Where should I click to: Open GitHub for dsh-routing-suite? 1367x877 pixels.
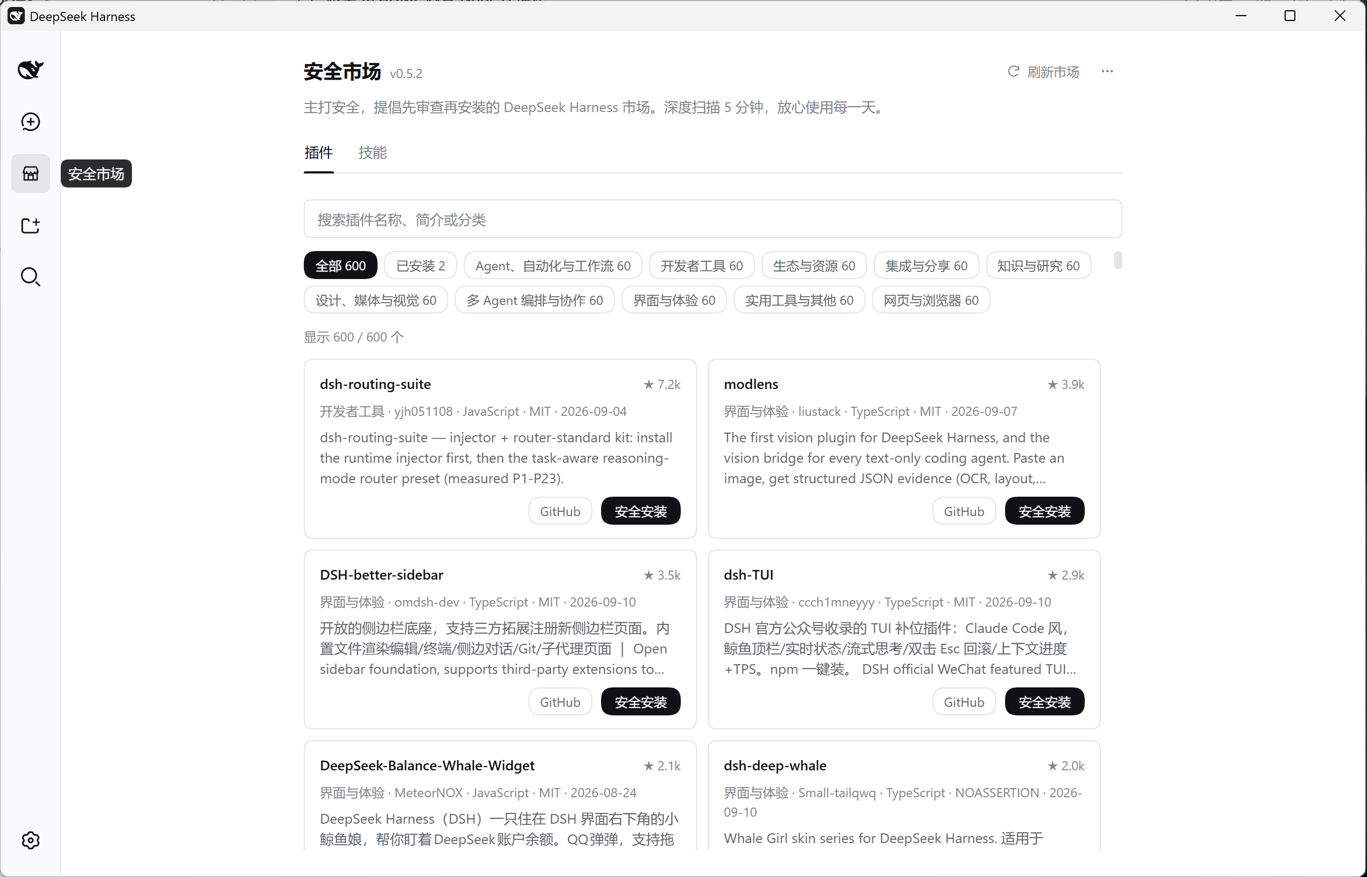560,511
